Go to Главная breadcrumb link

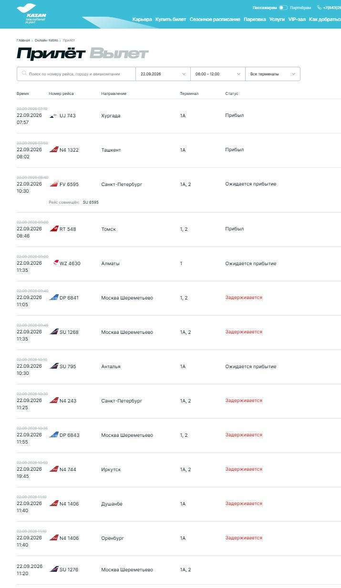(x=23, y=41)
